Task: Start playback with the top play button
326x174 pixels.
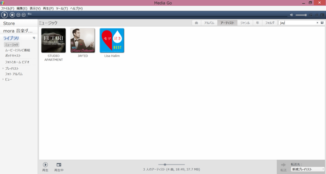Action: coord(4,15)
